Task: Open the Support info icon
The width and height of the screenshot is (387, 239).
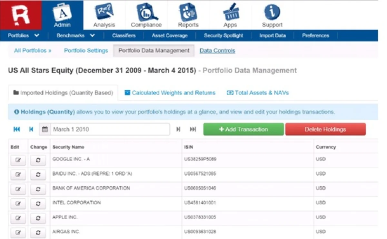Action: tap(272, 15)
